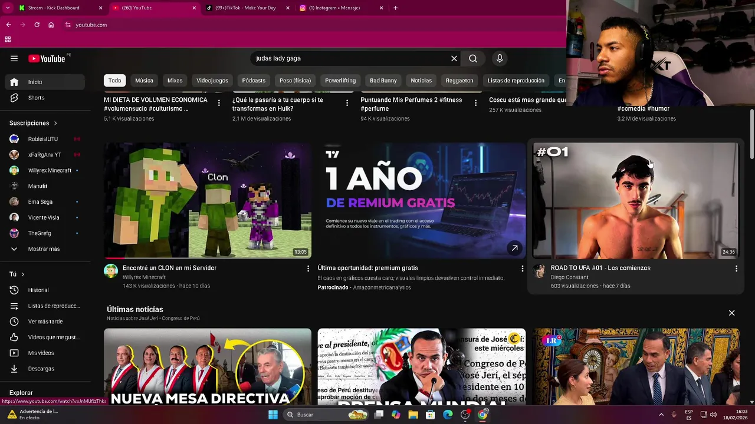Viewport: 755px width, 424px height.
Task: Click the browser home button
Action: 51,25
